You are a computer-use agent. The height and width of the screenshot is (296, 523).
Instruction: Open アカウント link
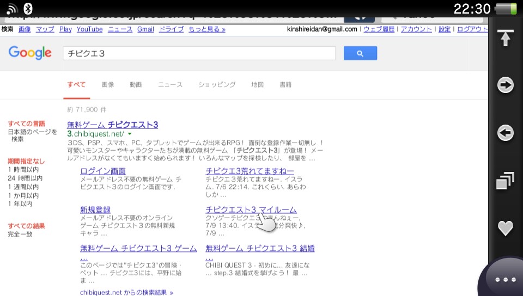pos(416,29)
